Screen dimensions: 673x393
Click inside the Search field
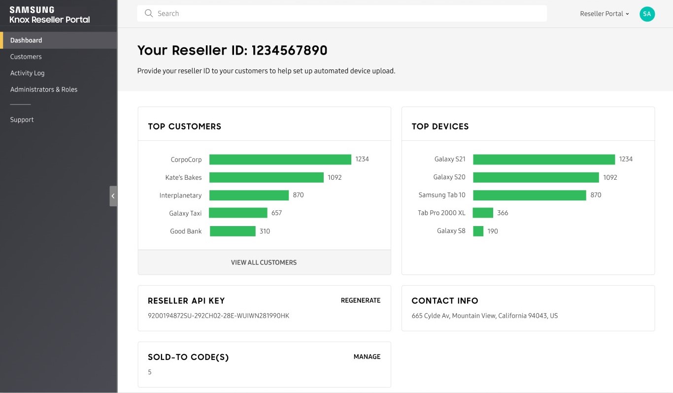342,13
